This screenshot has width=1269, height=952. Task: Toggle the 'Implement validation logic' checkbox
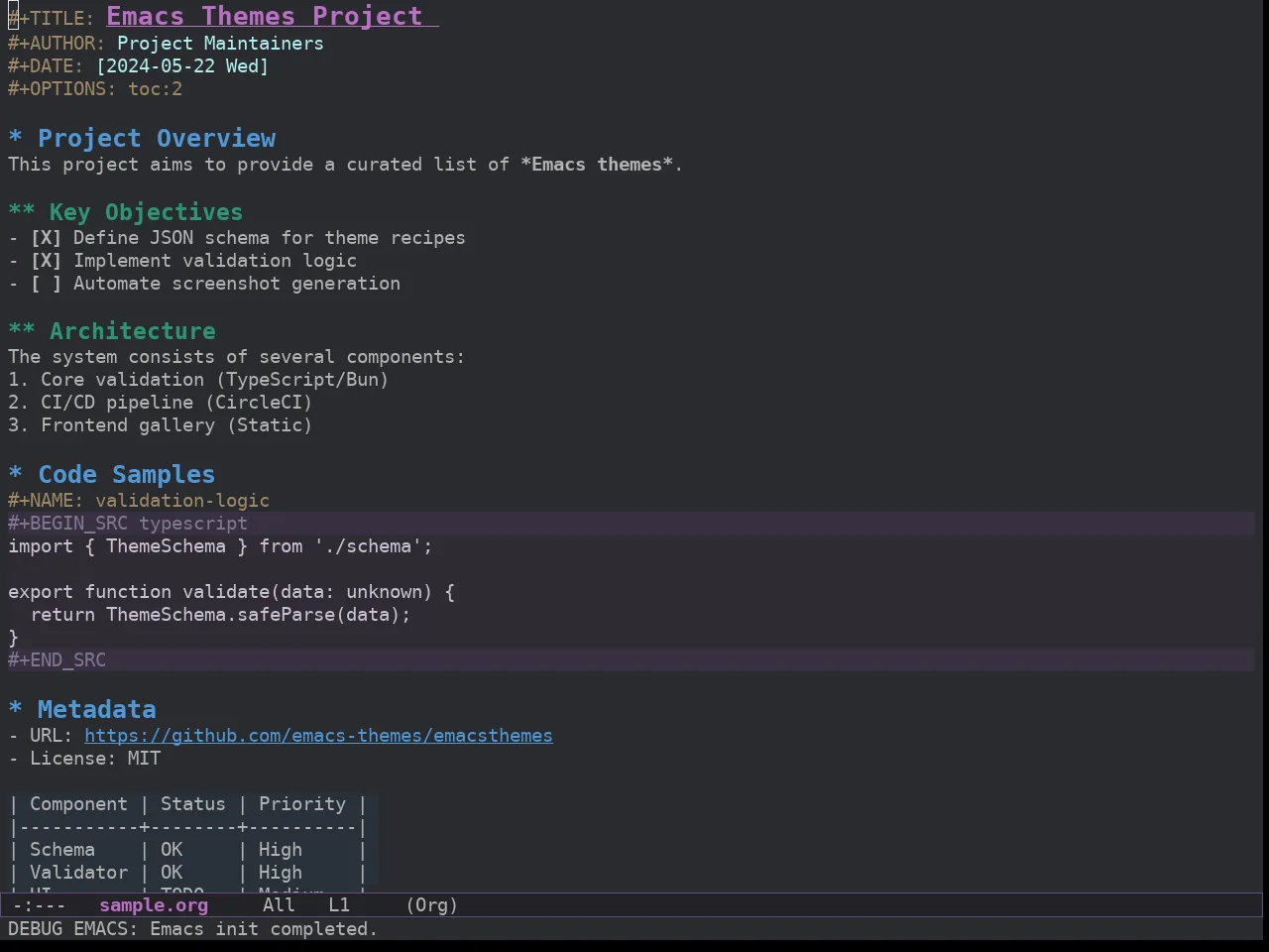point(46,261)
